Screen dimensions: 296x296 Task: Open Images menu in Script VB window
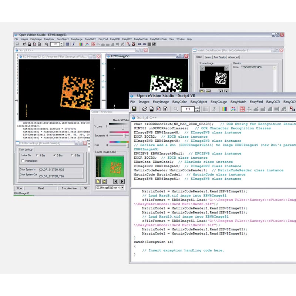coord(144,102)
